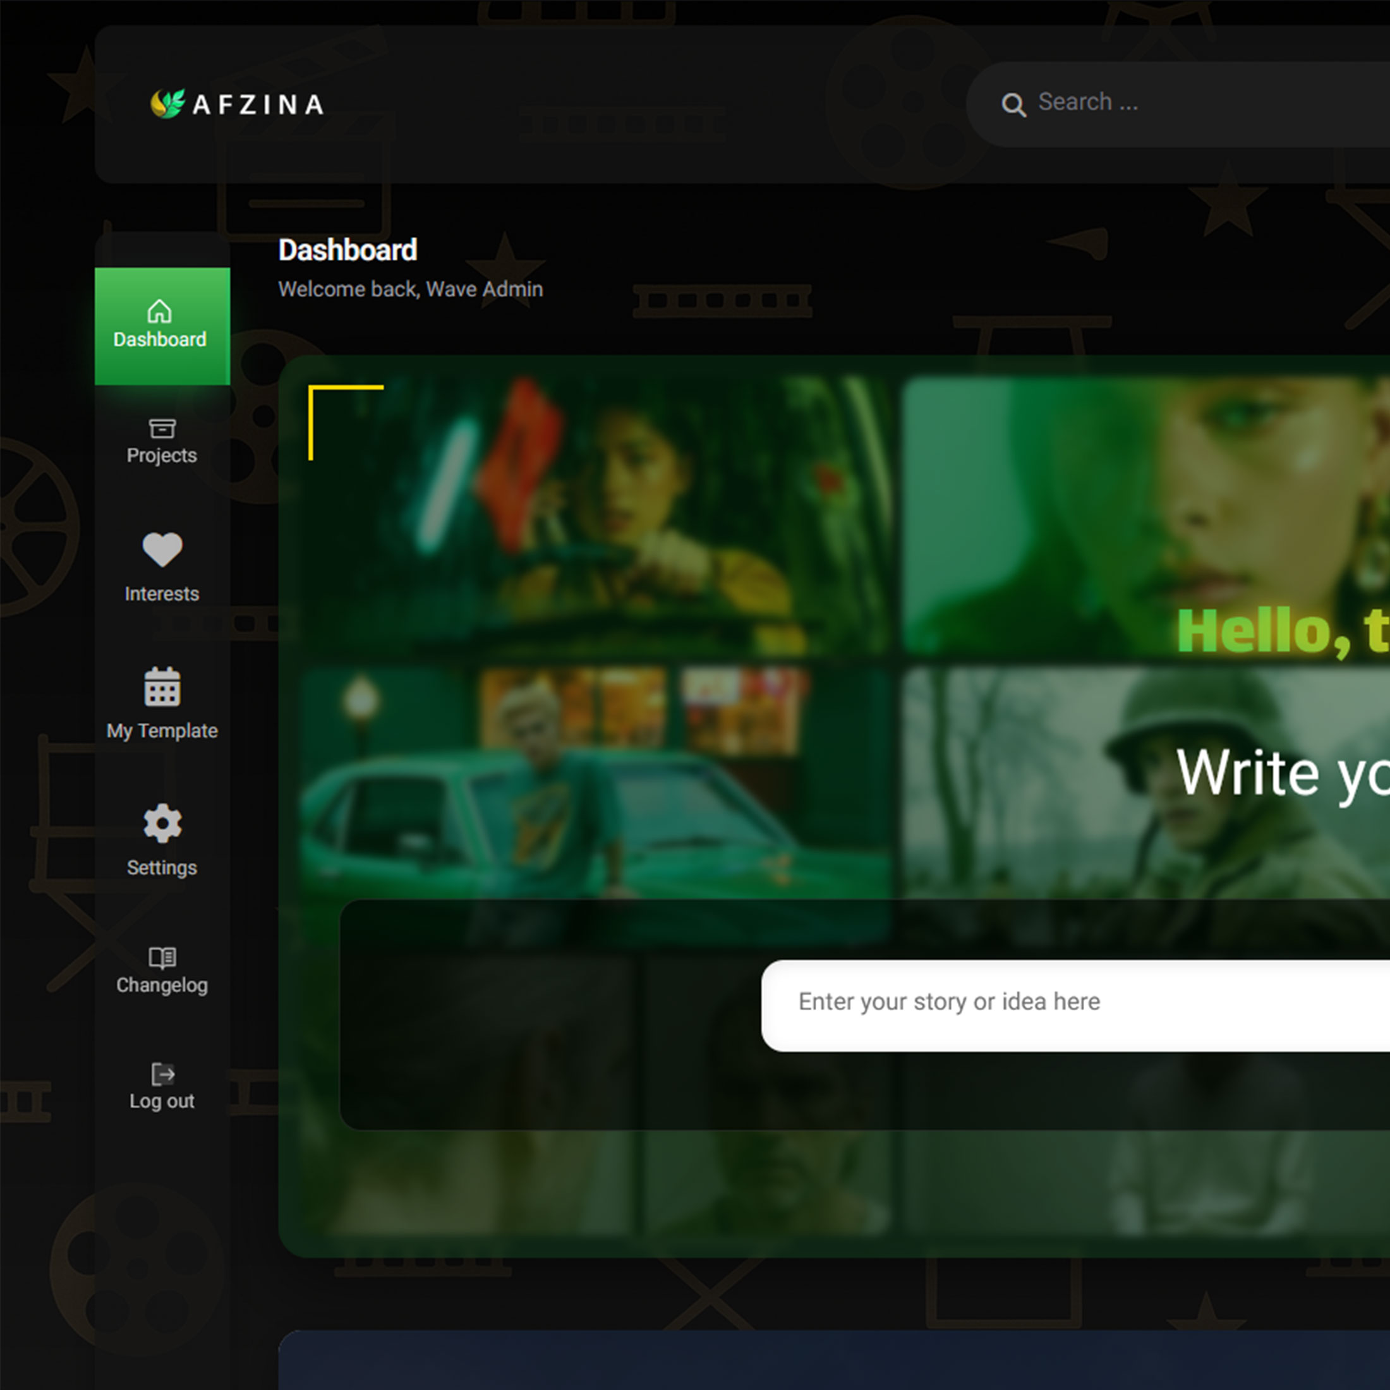Click the Dashboard page heading
The image size is (1390, 1390).
pos(347,250)
